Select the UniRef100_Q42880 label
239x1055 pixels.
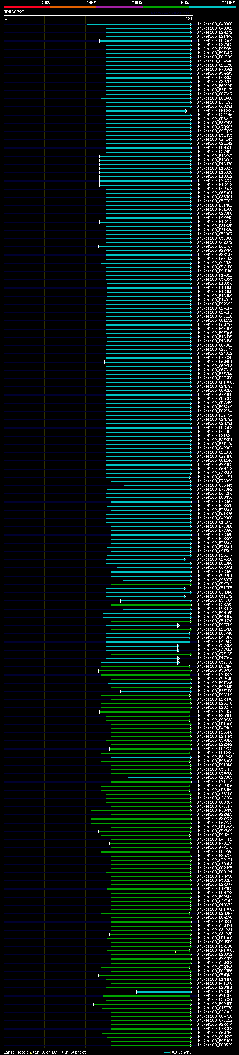[x=214, y=518]
